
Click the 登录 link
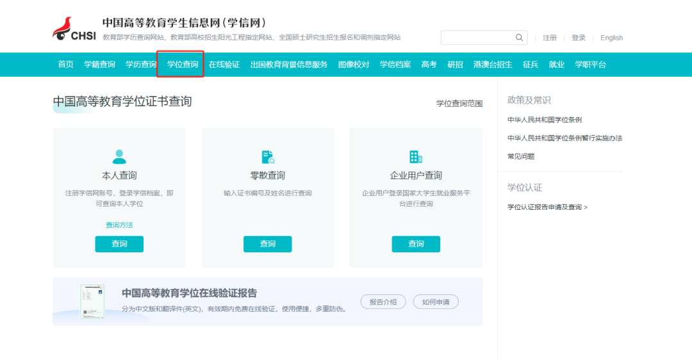click(579, 38)
